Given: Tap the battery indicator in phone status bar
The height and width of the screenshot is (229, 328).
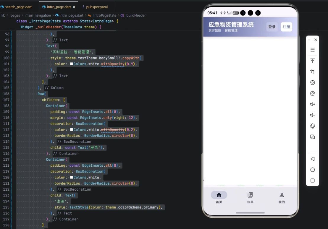Looking at the screenshot, I should tap(236, 13).
